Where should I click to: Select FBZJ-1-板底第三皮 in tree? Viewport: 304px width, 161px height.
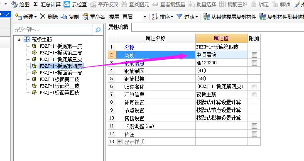point(61,59)
